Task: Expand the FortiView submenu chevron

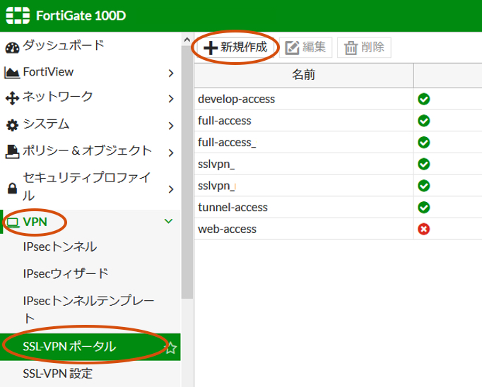Action: (x=170, y=72)
